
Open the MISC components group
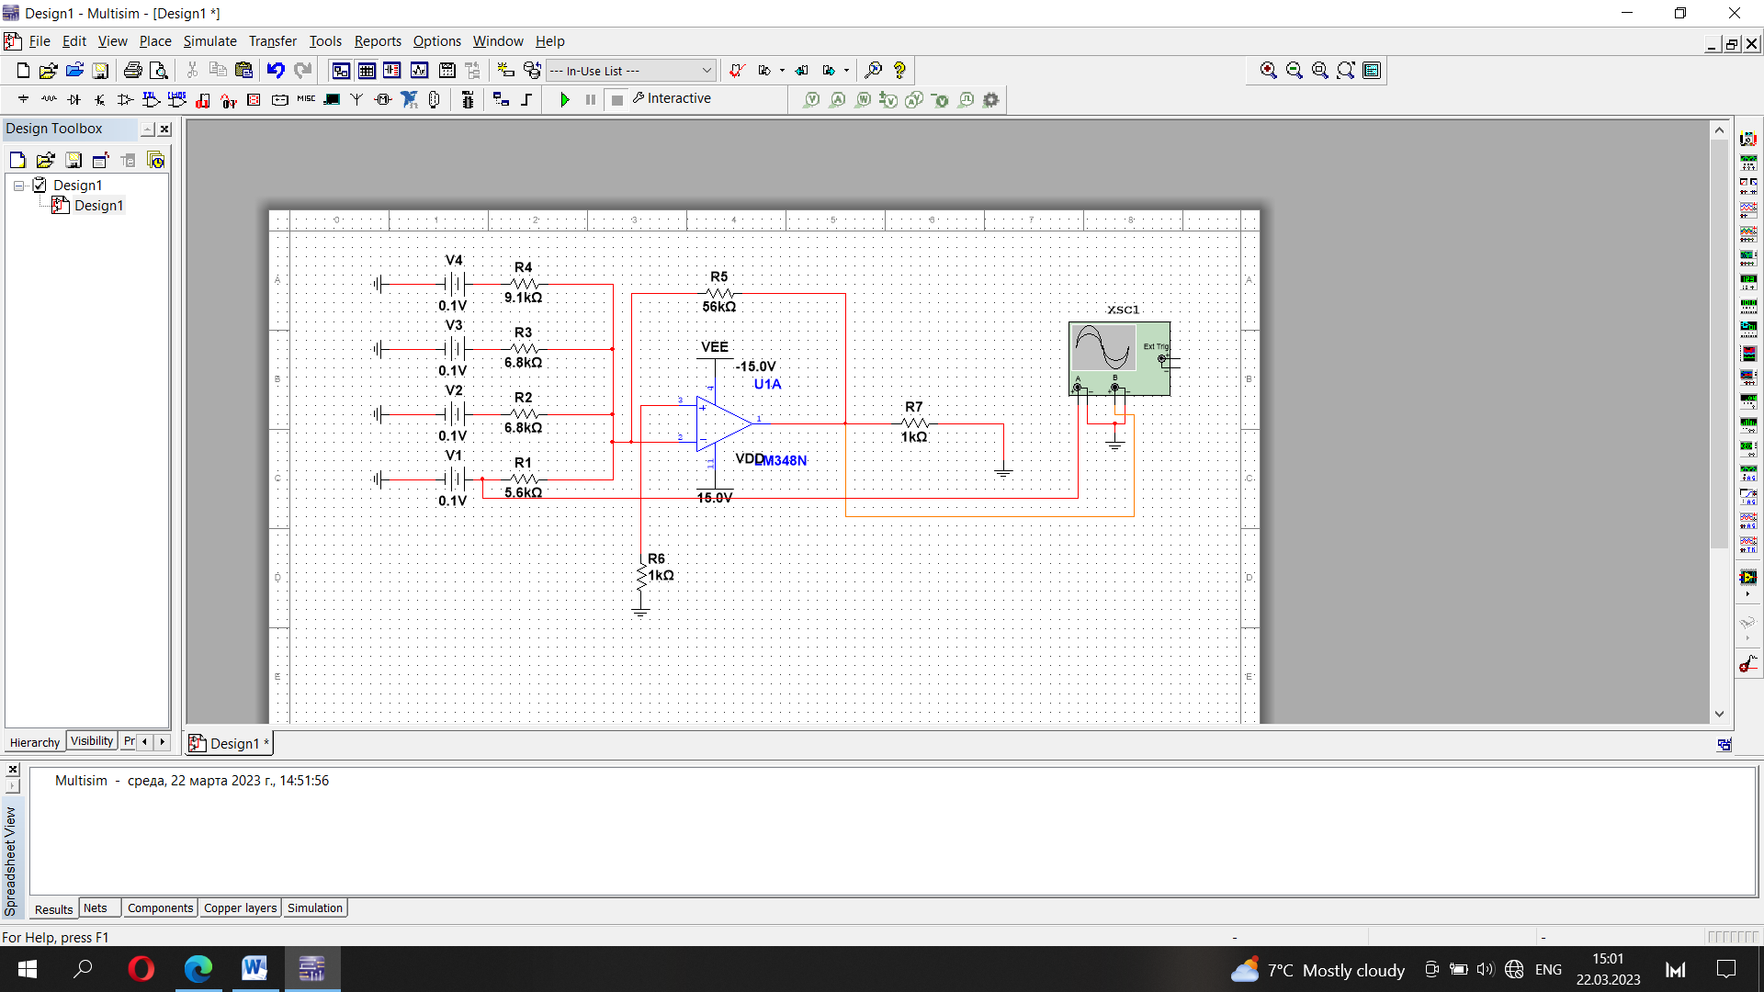click(306, 99)
